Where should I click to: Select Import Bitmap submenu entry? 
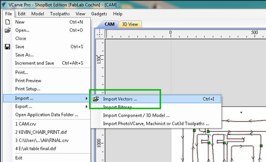click(x=156, y=107)
